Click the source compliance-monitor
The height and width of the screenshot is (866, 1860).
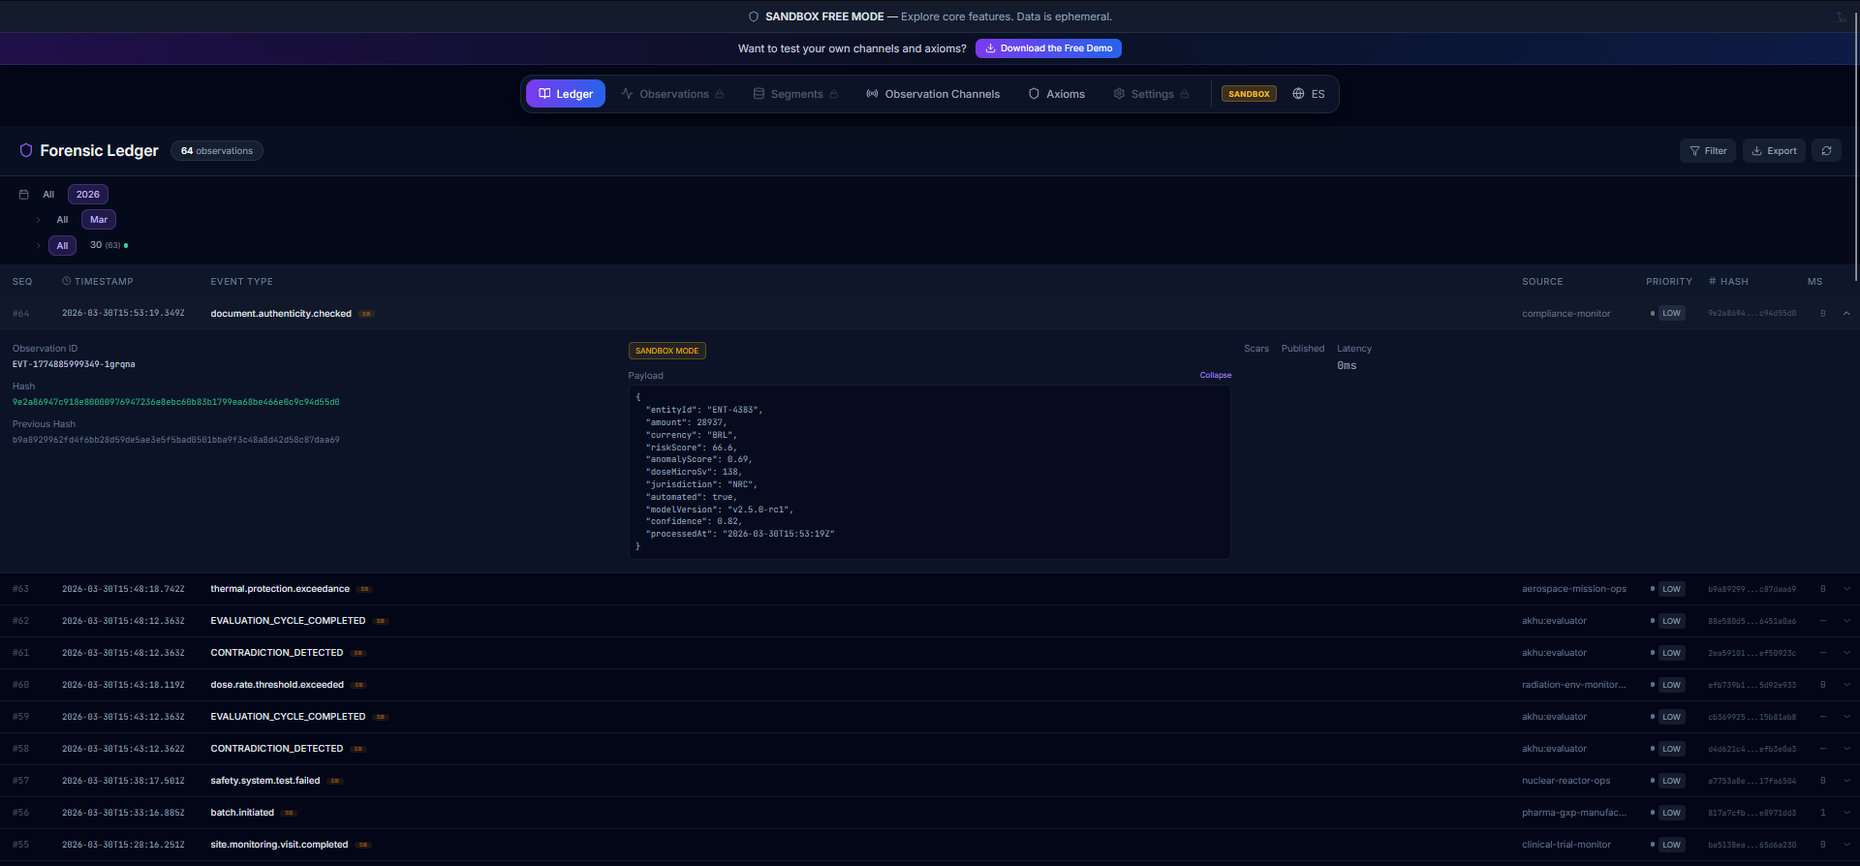pyautogui.click(x=1565, y=314)
